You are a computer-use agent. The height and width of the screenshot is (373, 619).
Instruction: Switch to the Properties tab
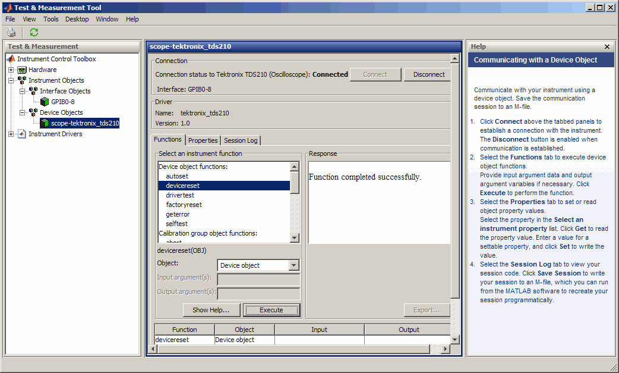(203, 140)
